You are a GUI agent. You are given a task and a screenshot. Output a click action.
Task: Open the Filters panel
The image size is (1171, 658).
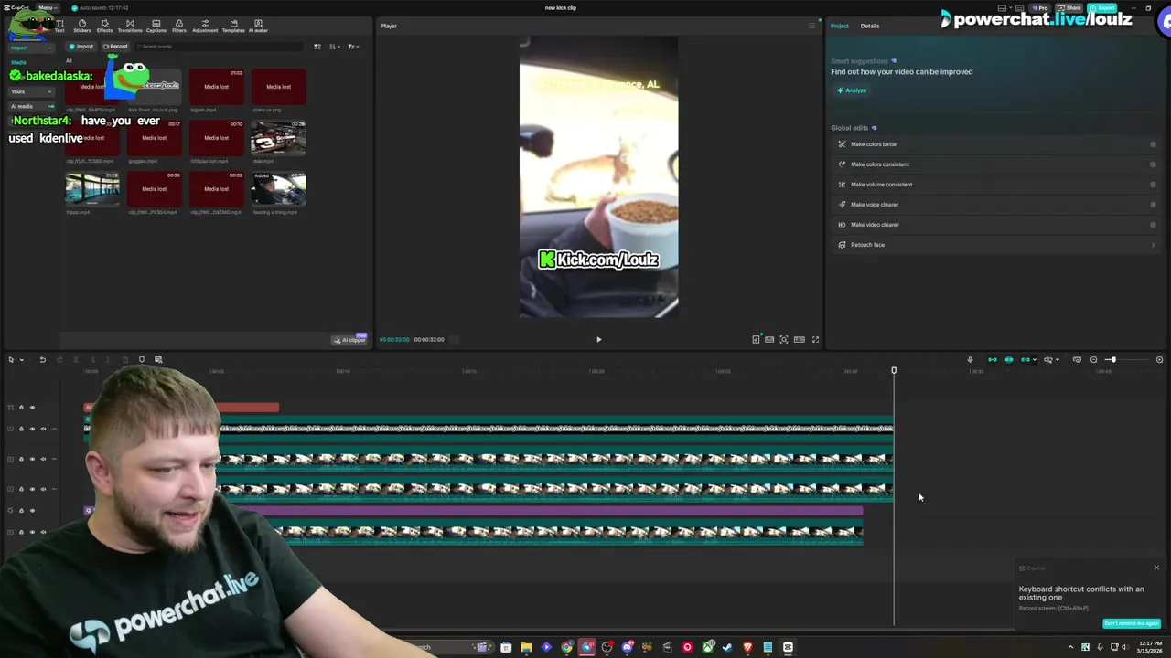coord(179,26)
